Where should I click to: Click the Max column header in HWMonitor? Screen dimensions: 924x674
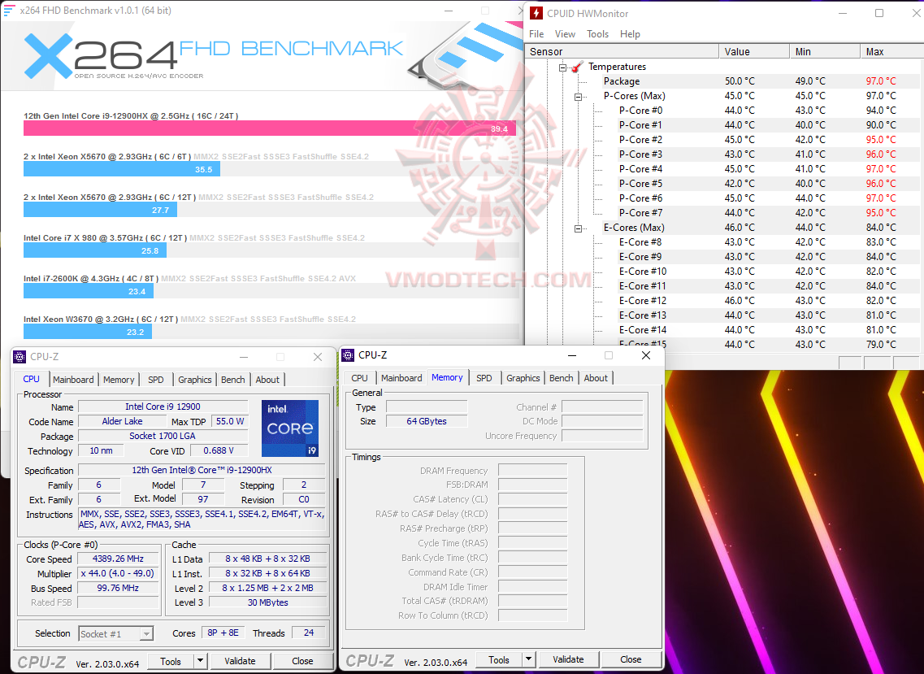click(891, 52)
